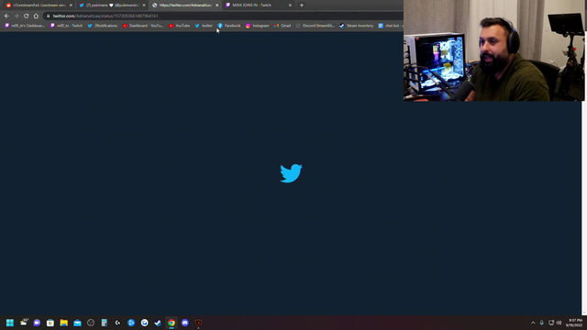The height and width of the screenshot is (330, 587).
Task: Open the Notifications Twitter bookmark
Action: [102, 26]
